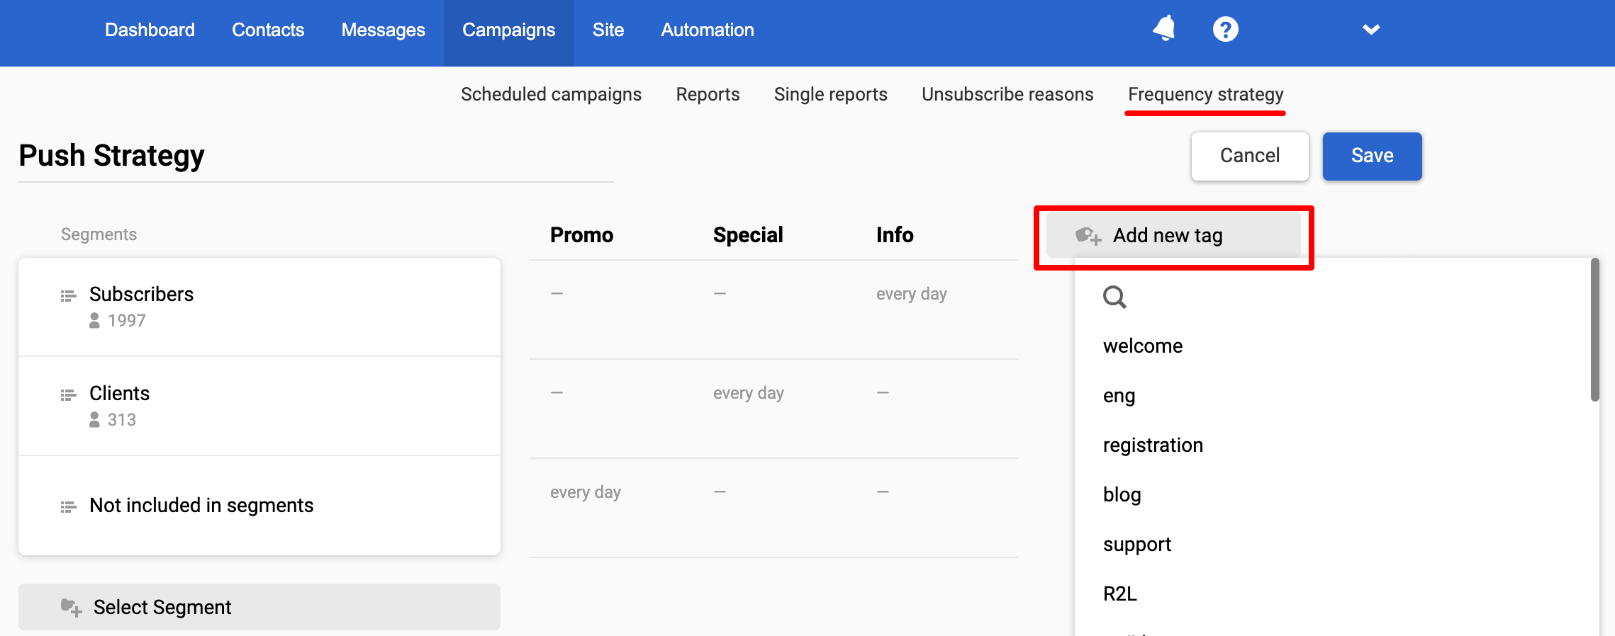Click the person icon next to 313
1615x636 pixels.
pos(94,420)
